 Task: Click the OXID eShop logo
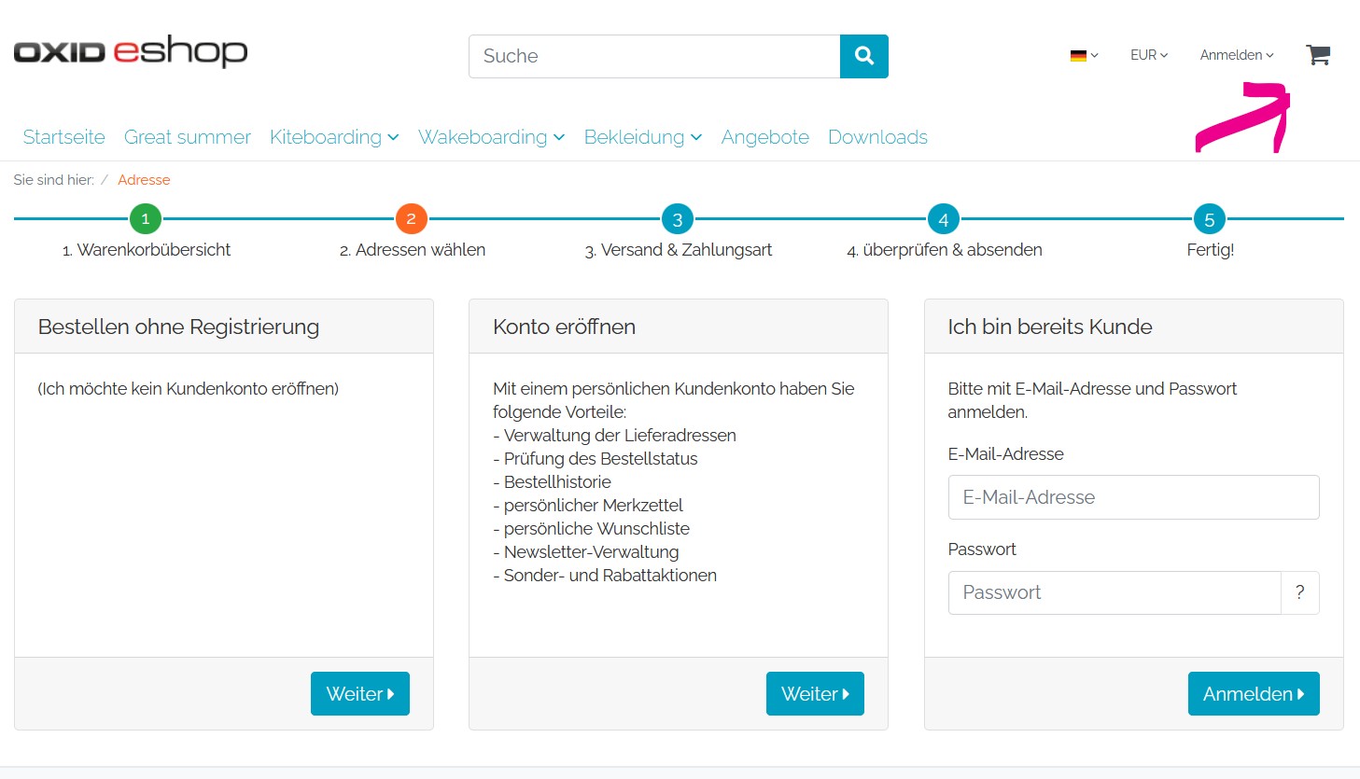coord(131,51)
